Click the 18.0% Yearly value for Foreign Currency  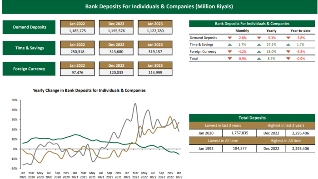point(271,52)
